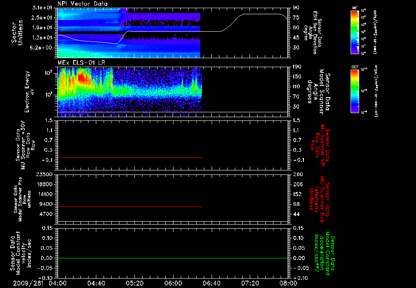Viewport: 416px width, 288px height.
Task: Click the green "Model Constant acceleration" label
Action: (x=325, y=253)
